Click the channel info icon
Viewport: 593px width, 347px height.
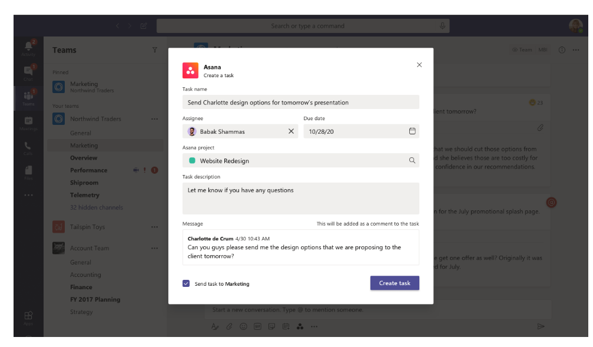[562, 50]
